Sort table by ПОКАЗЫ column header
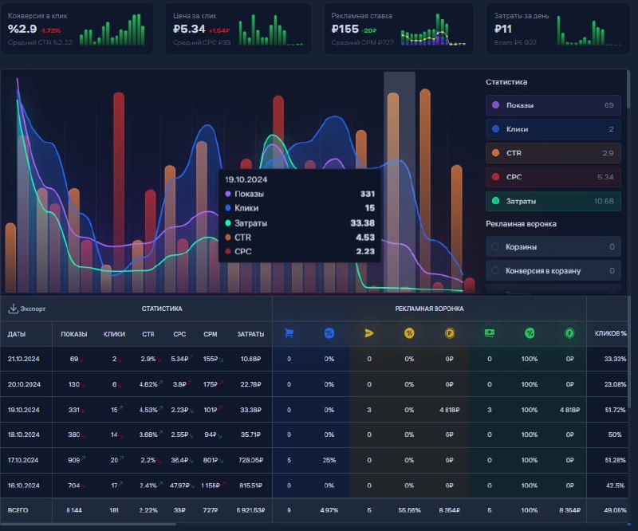Viewport: 638px width, 531px height. coord(74,334)
